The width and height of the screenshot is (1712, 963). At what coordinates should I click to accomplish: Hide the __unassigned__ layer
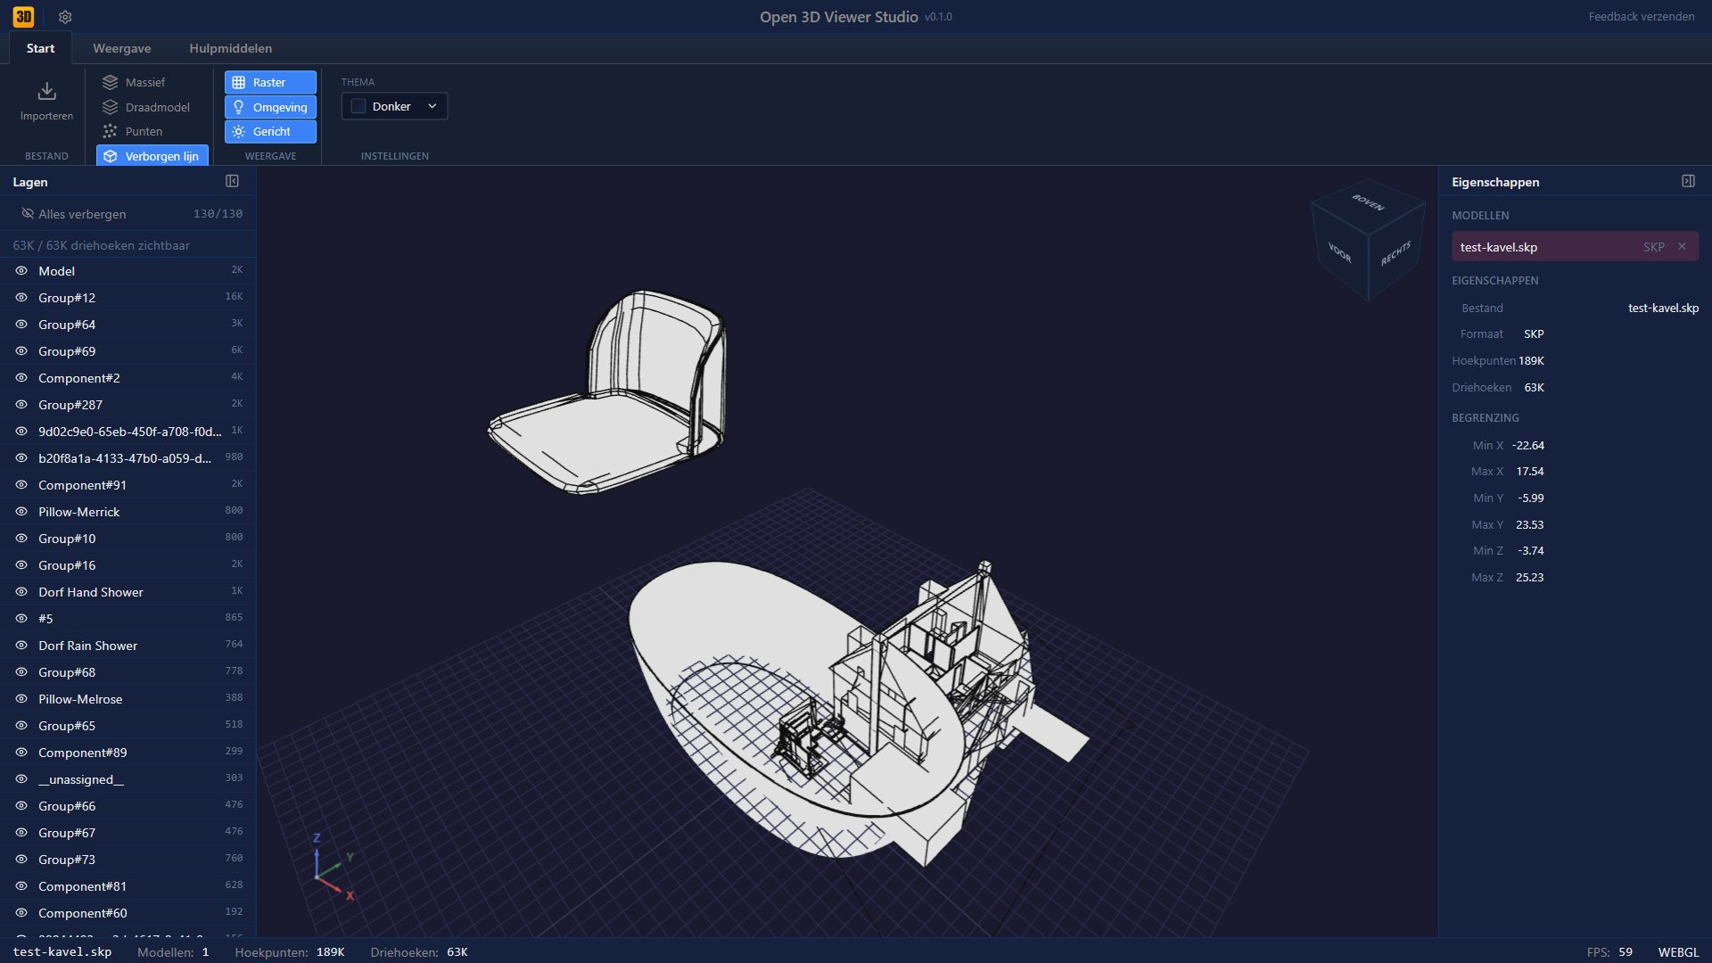click(21, 779)
